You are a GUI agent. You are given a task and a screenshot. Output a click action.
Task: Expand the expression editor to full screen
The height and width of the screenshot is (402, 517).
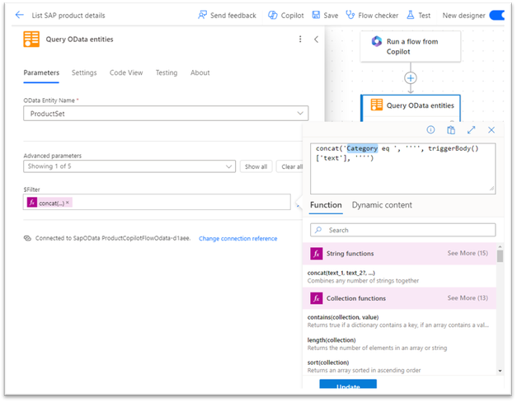pyautogui.click(x=471, y=130)
